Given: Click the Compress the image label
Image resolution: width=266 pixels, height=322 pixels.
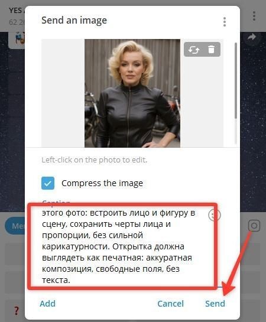Looking at the screenshot, I should (102, 183).
